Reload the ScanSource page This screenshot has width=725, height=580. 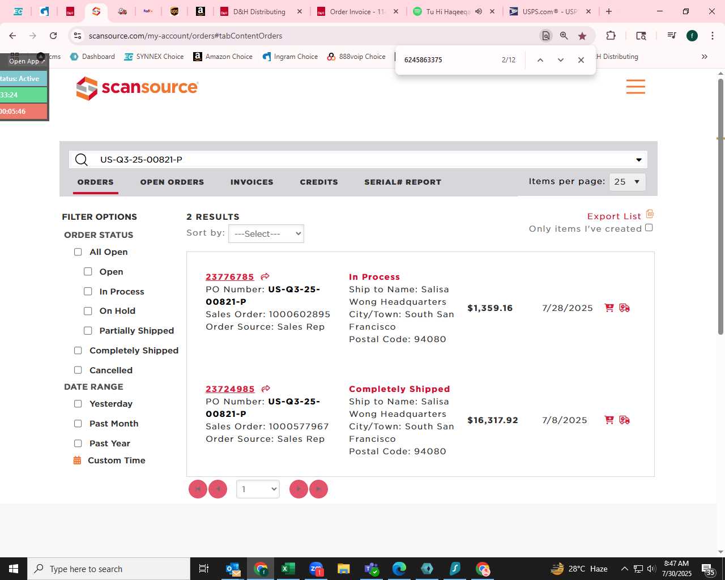(x=53, y=36)
